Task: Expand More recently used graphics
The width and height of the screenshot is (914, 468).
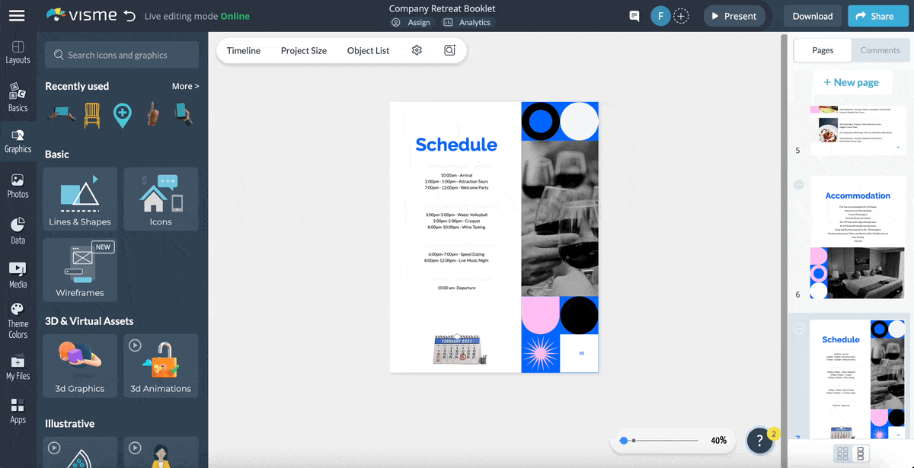Action: (x=185, y=86)
